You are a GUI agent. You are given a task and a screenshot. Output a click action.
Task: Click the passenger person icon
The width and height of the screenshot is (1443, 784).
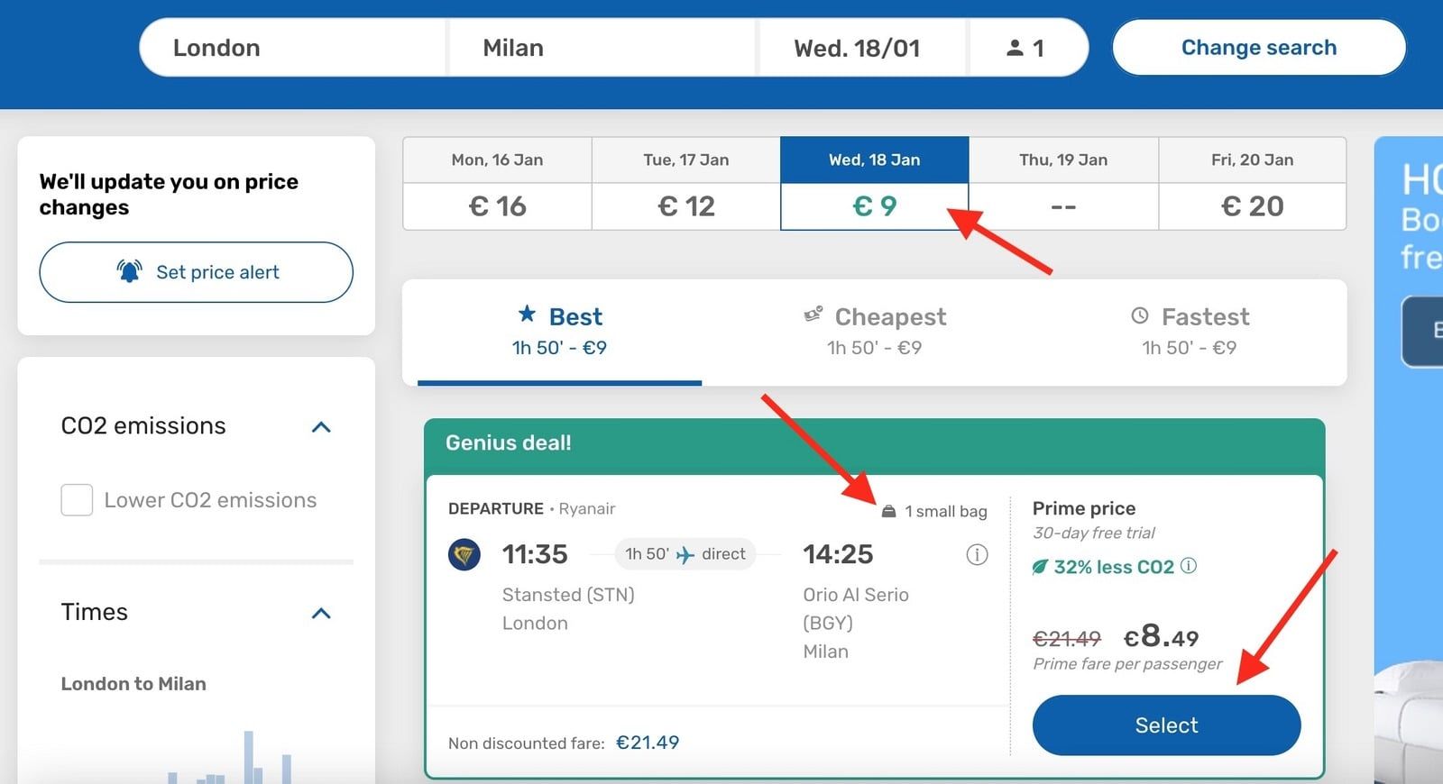(1015, 48)
